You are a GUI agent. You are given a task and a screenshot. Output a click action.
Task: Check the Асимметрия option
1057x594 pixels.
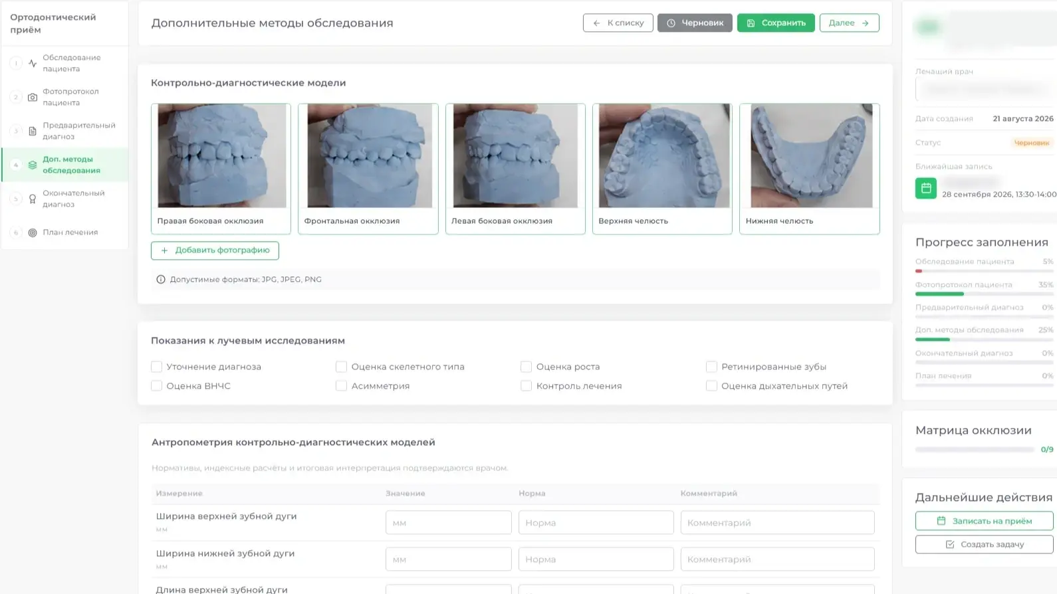(341, 386)
